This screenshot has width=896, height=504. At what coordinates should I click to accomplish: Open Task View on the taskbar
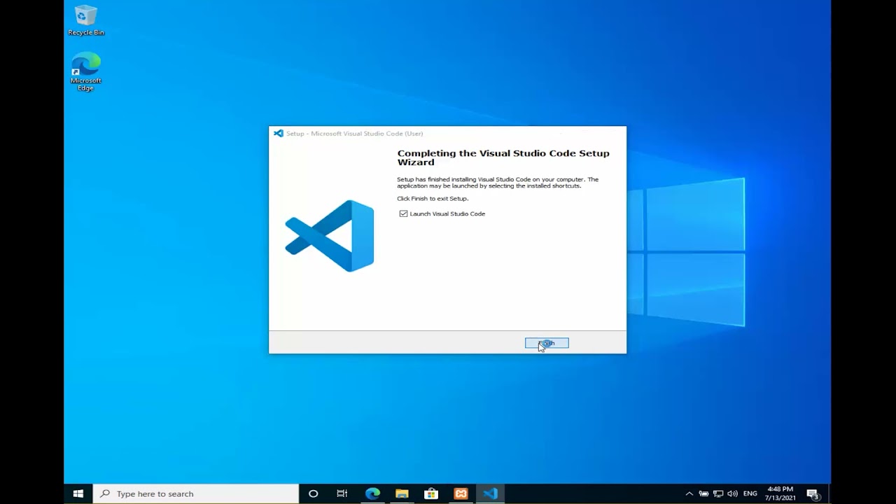click(342, 493)
